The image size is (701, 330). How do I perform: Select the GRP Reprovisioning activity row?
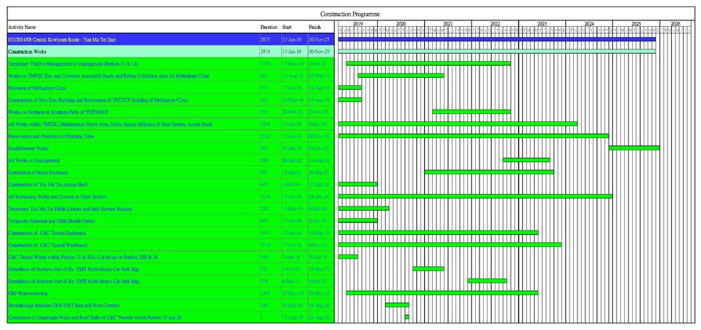point(28,293)
